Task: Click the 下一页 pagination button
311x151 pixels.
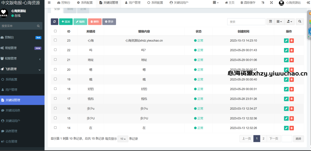Action: (x=274, y=139)
